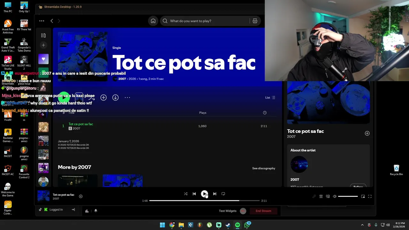409x230 pixels.
Task: Navigate back with the left chevron arrow
Action: pyautogui.click(x=52, y=21)
